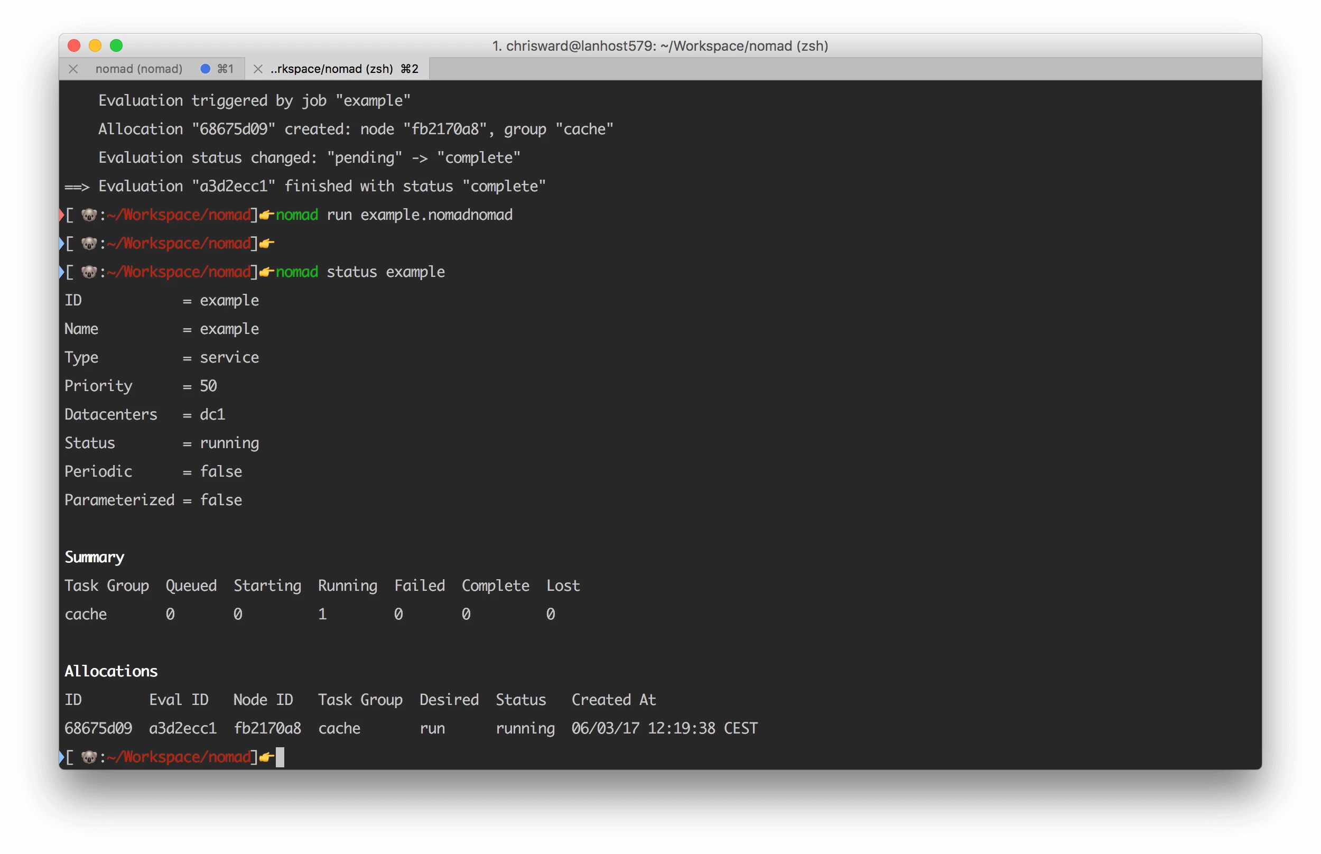Click the 'Datacenters = dc1' line

[145, 414]
